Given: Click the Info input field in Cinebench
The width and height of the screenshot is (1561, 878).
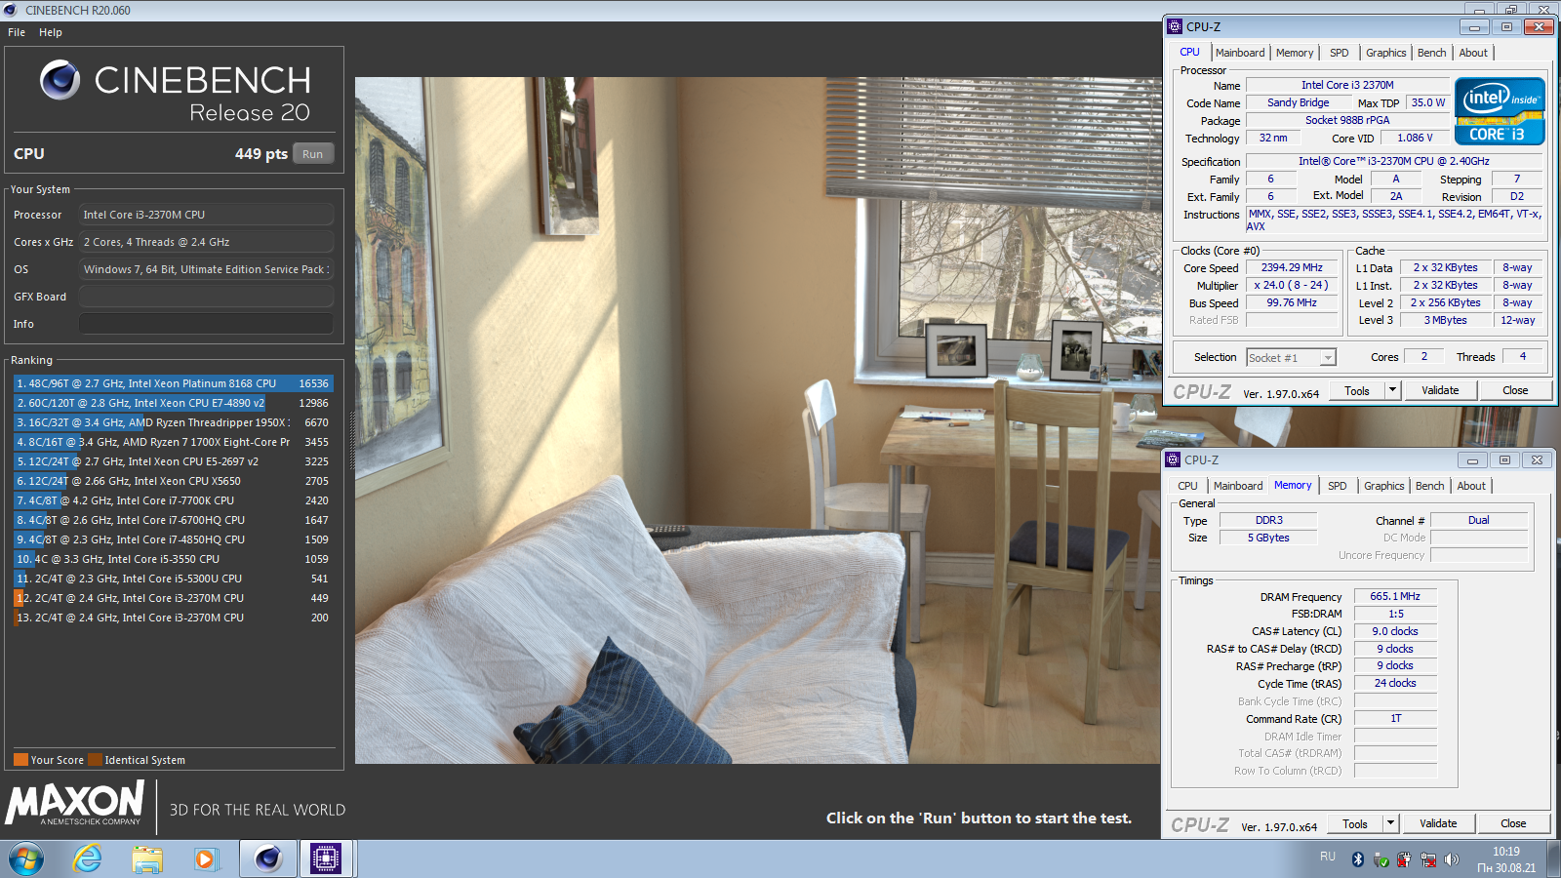Looking at the screenshot, I should tap(206, 324).
